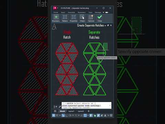Choose the Undo command option

(x=87, y=106)
